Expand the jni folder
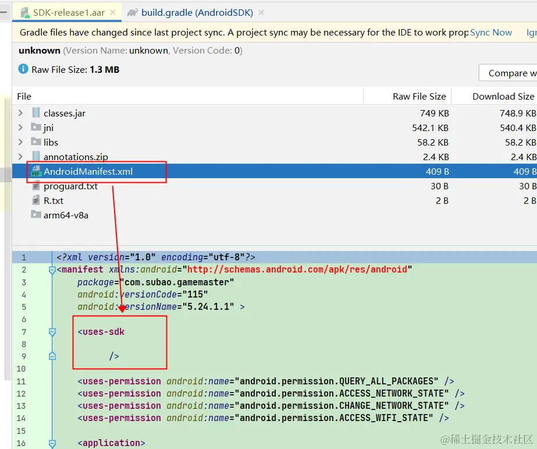The width and height of the screenshot is (537, 449). [x=20, y=128]
